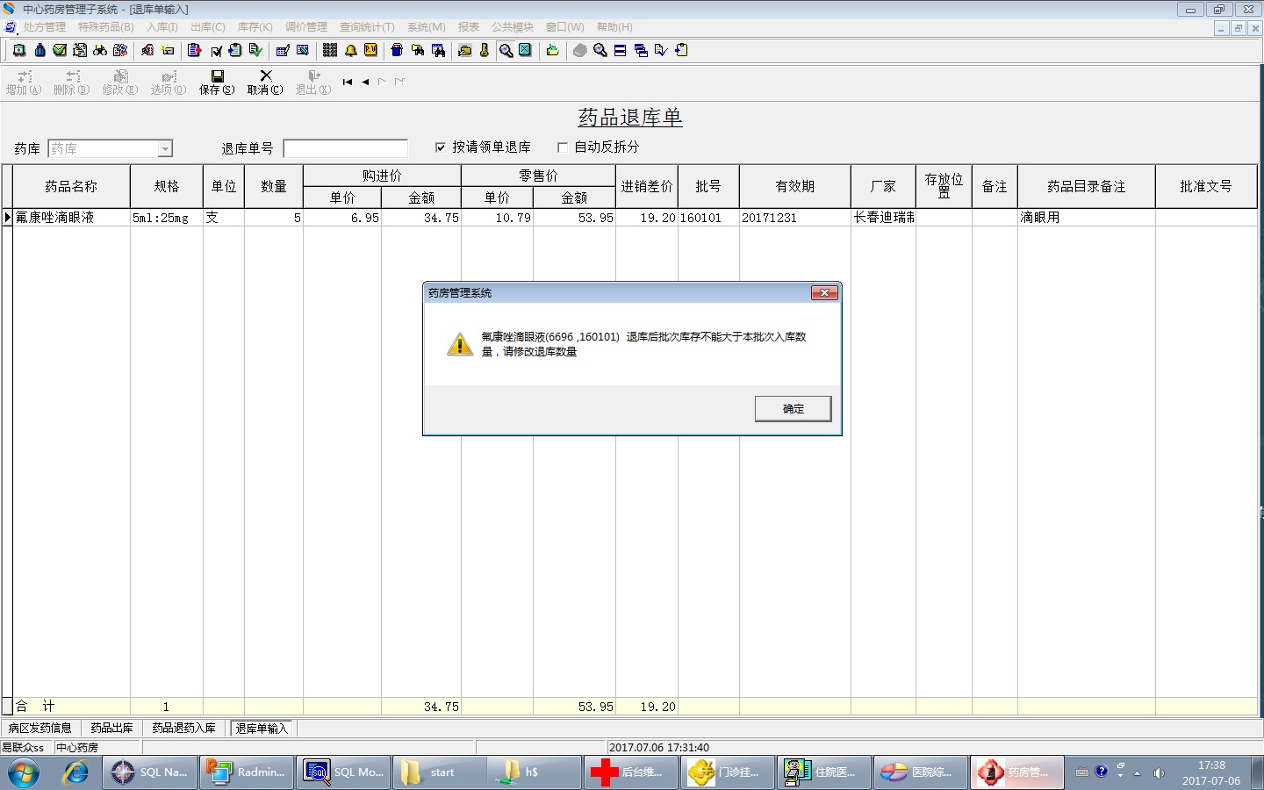Click the table with pencil toolbar icon

283,50
